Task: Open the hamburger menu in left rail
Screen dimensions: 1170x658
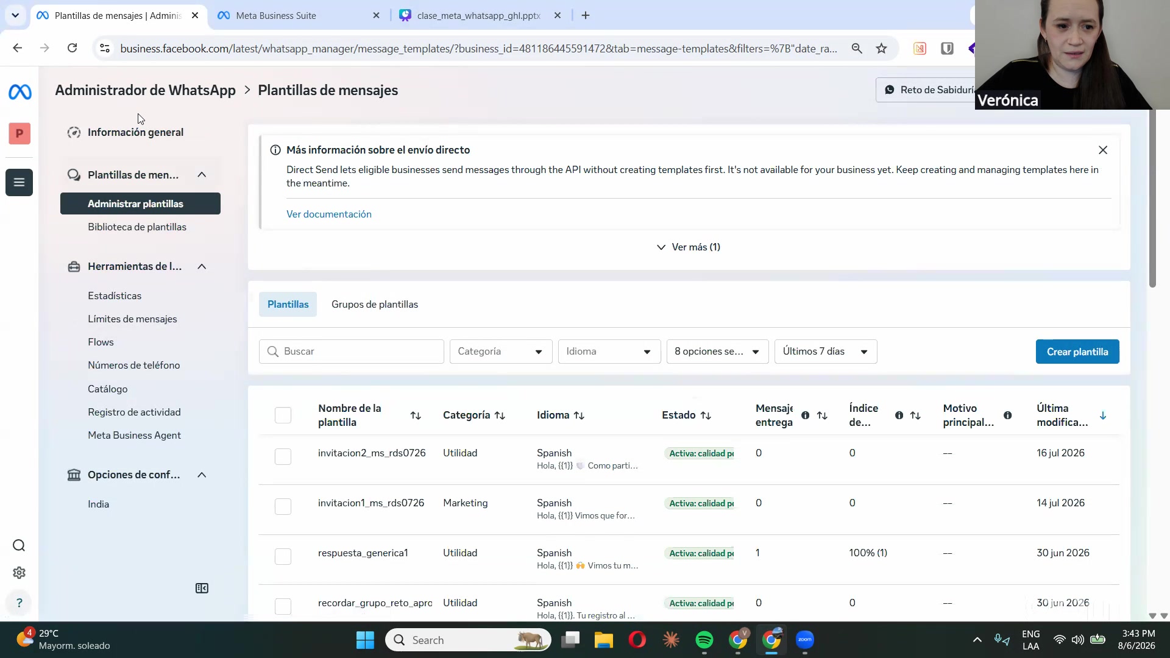Action: 19,182
